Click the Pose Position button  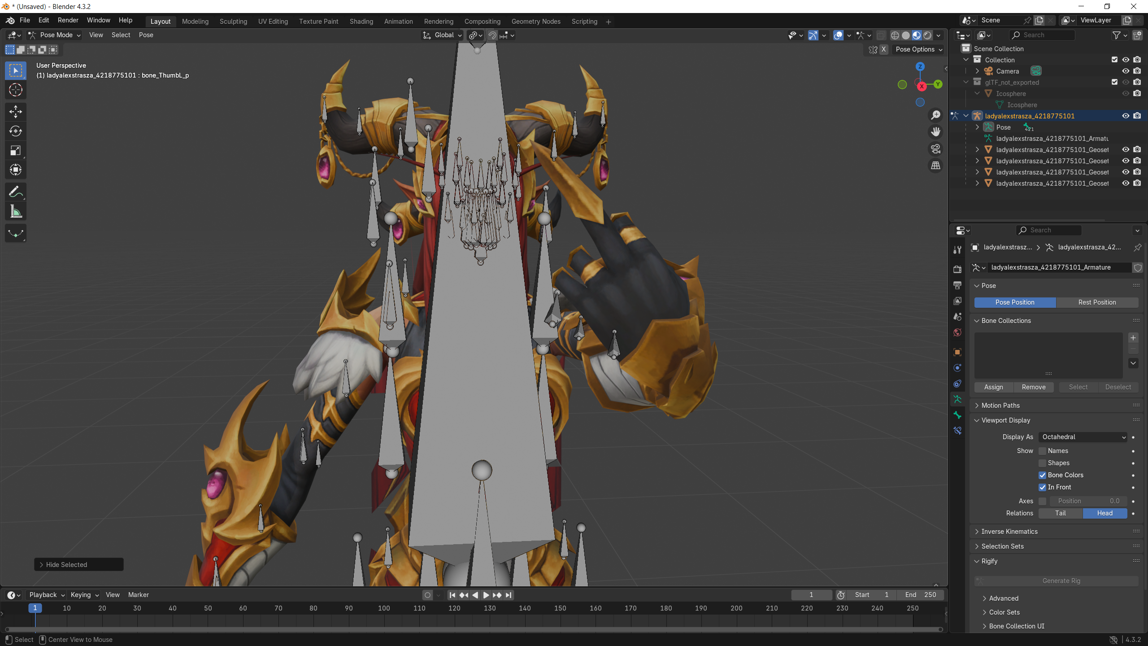(1015, 302)
